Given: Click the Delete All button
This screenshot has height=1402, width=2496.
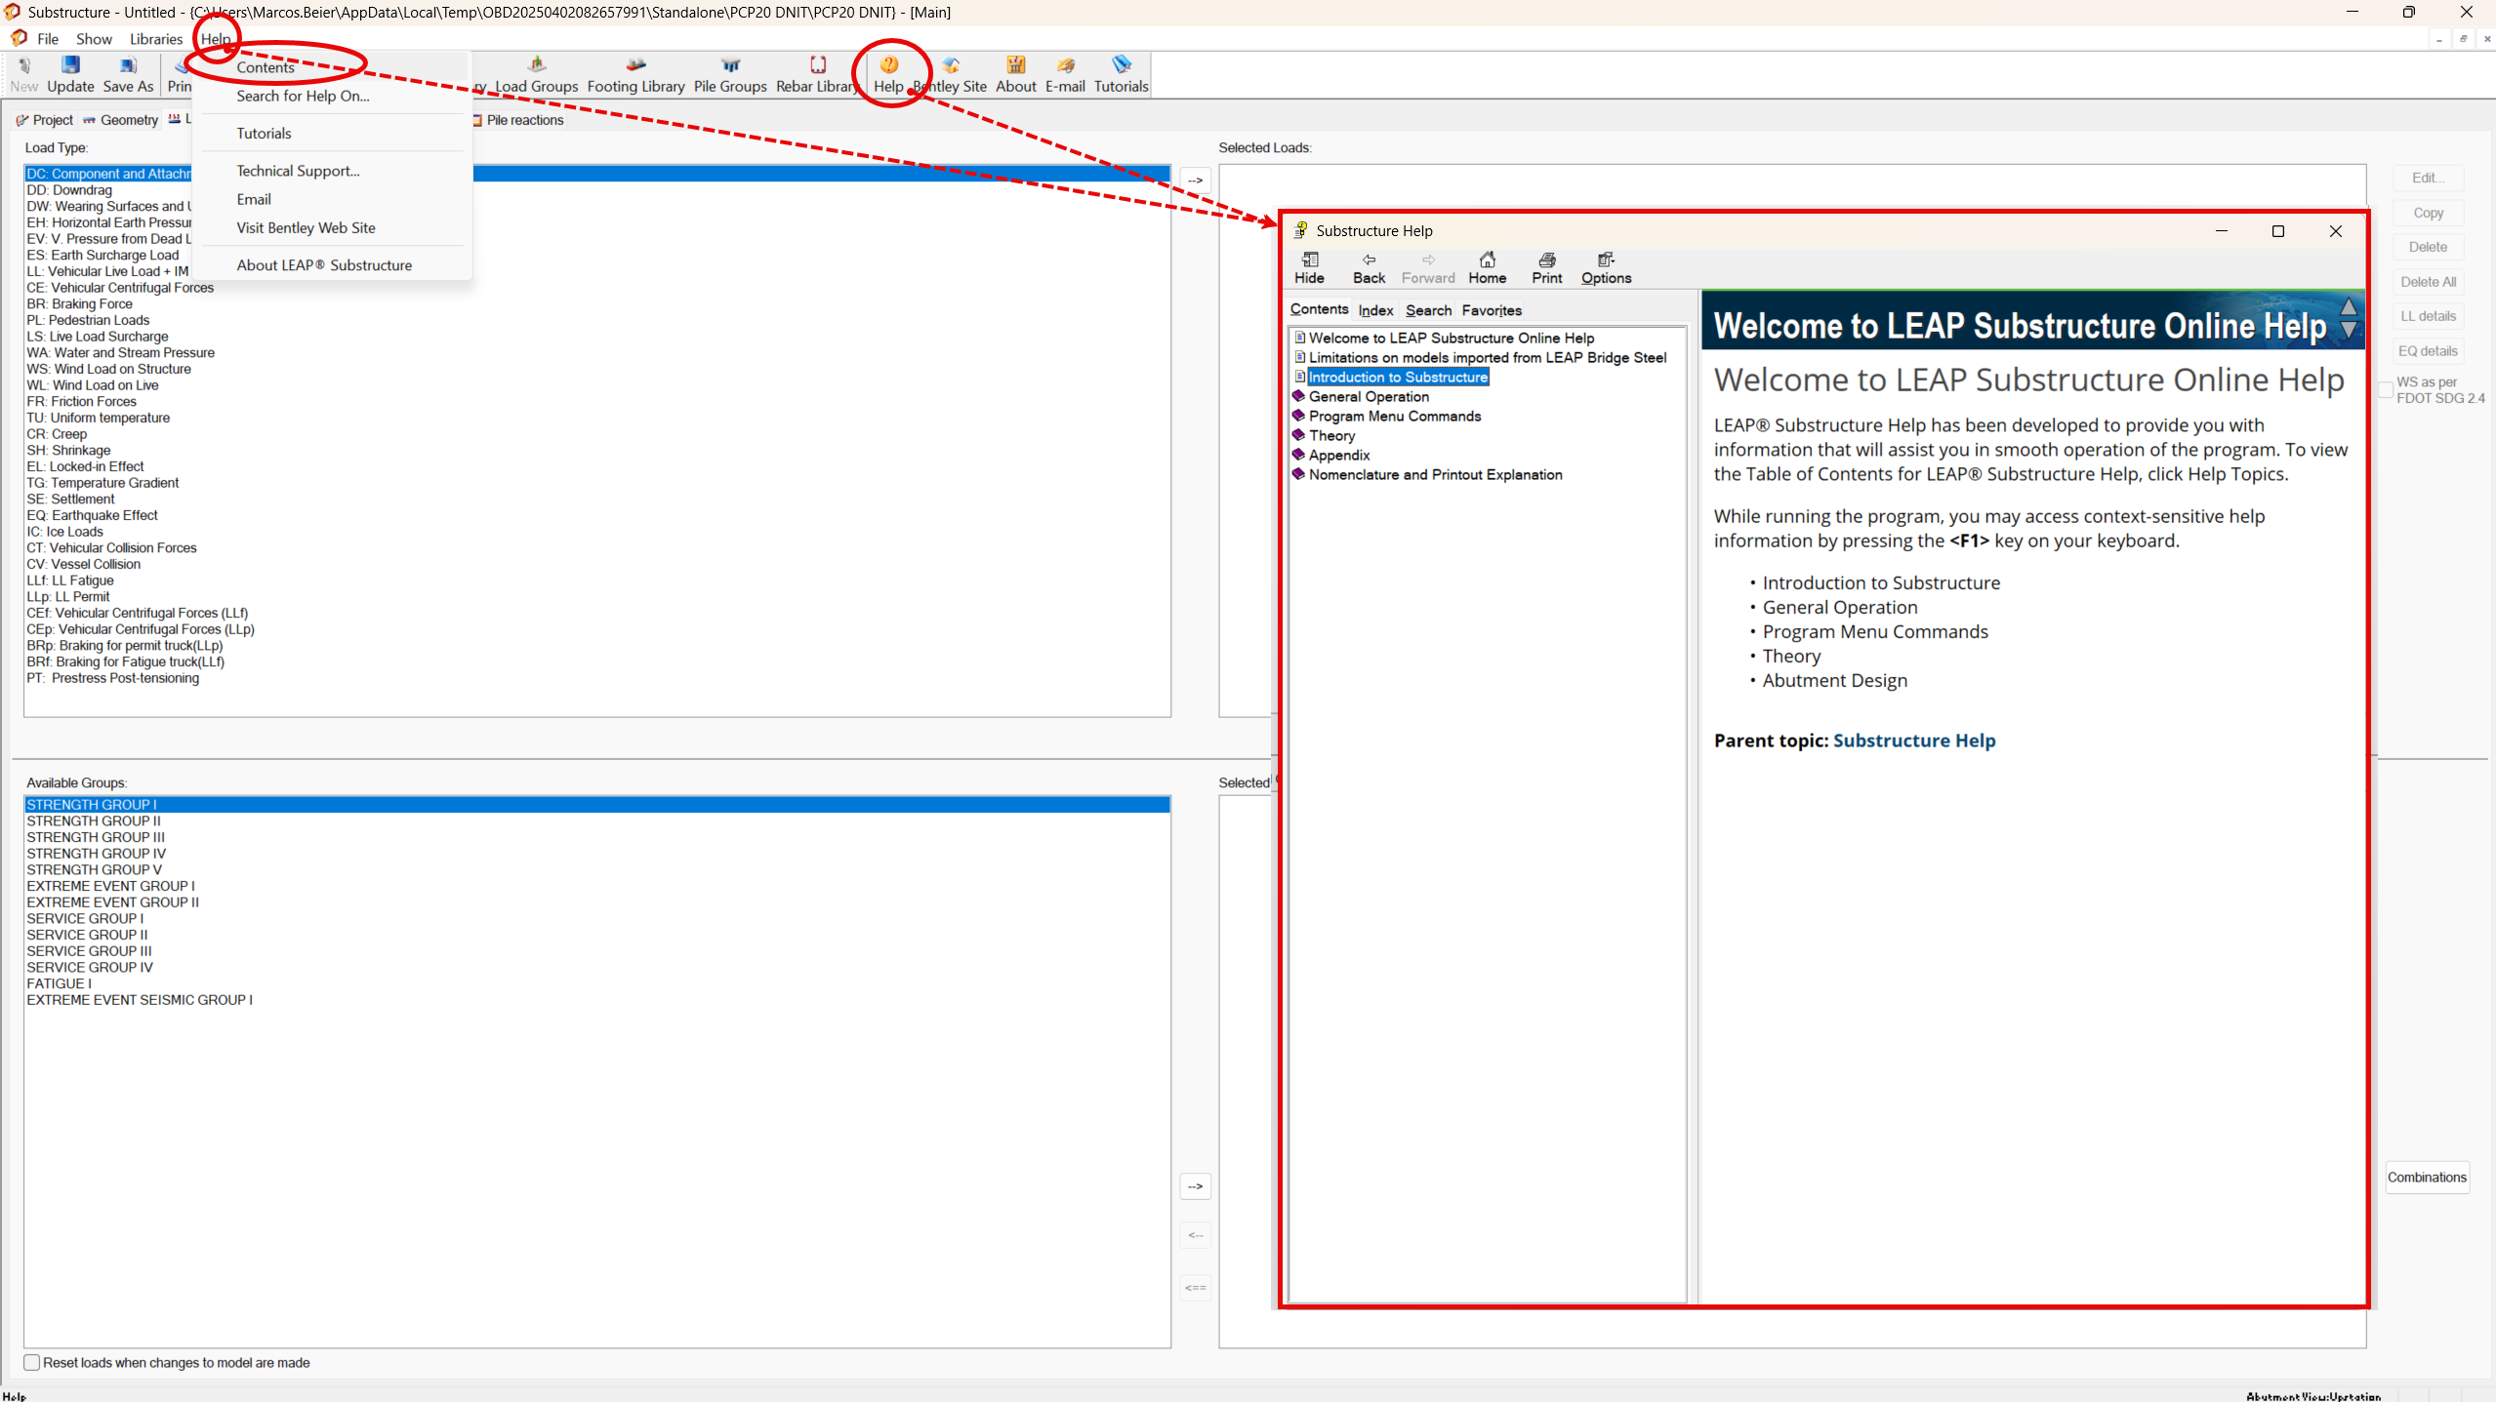Looking at the screenshot, I should click(x=2428, y=282).
